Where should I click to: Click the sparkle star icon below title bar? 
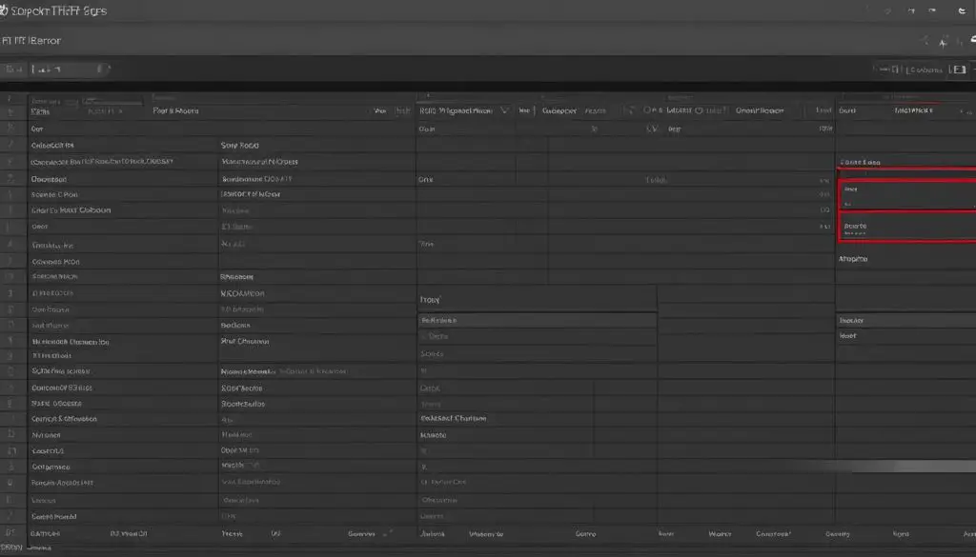(943, 42)
